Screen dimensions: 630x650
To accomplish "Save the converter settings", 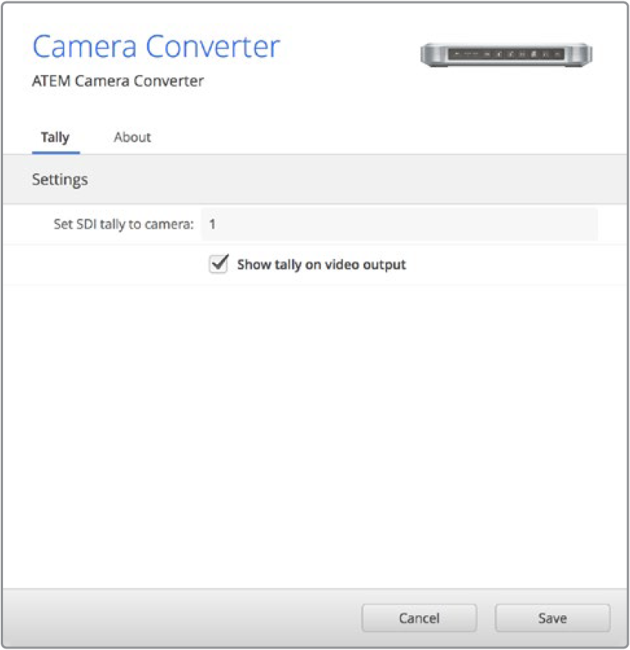I will click(x=552, y=618).
